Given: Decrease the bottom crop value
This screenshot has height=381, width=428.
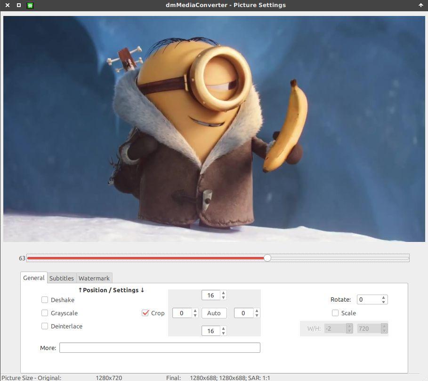Looking at the screenshot, I should (x=223, y=334).
